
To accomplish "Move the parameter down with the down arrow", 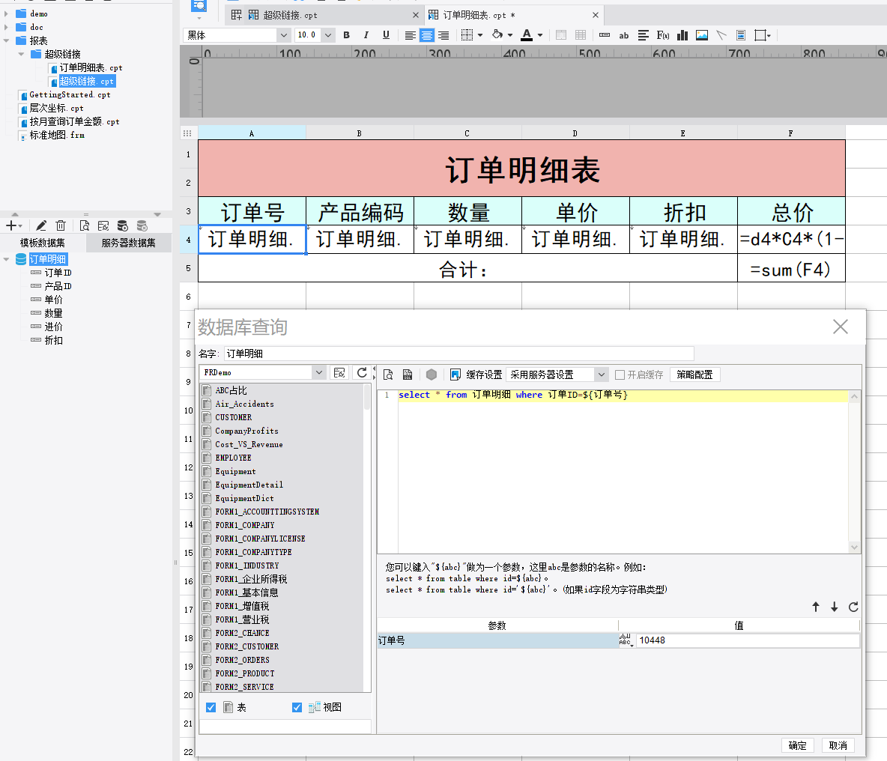I will [835, 607].
